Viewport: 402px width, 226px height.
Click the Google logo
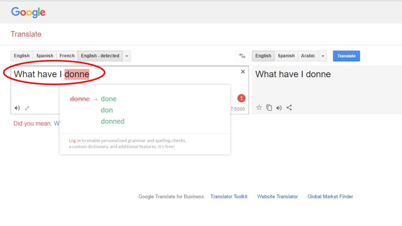tap(28, 12)
